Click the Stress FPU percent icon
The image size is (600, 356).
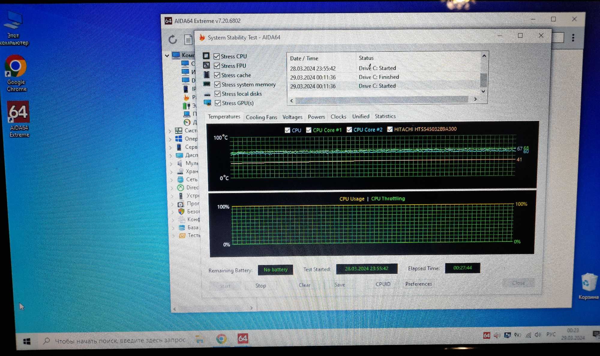click(x=206, y=65)
